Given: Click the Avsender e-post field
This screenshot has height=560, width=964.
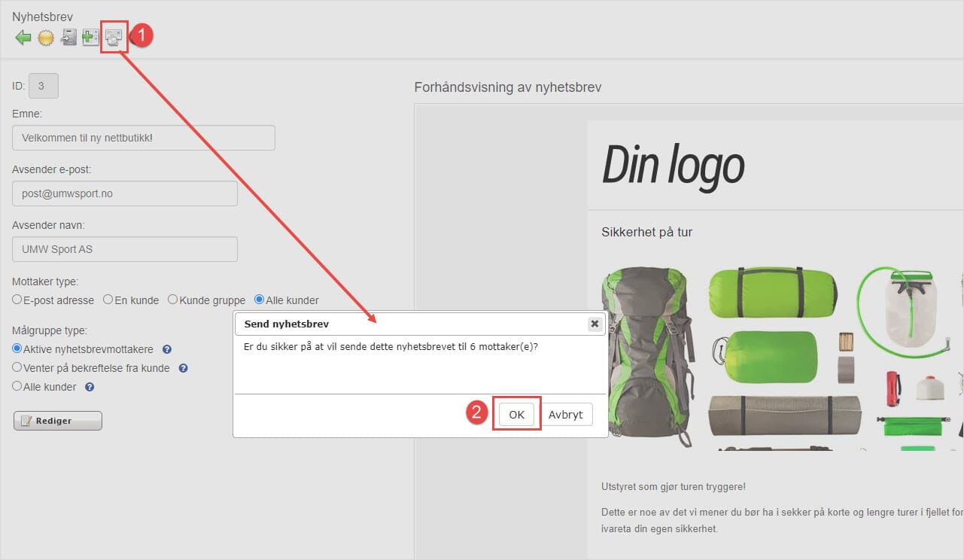Looking at the screenshot, I should coord(125,193).
